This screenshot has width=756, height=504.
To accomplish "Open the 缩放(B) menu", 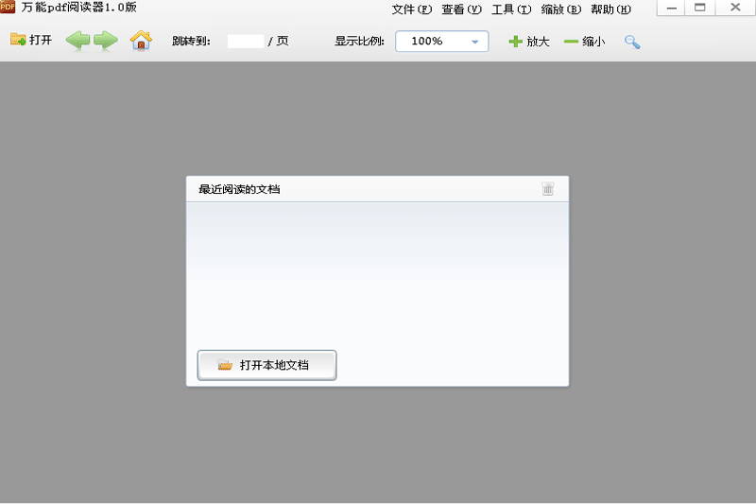I will click(x=561, y=9).
